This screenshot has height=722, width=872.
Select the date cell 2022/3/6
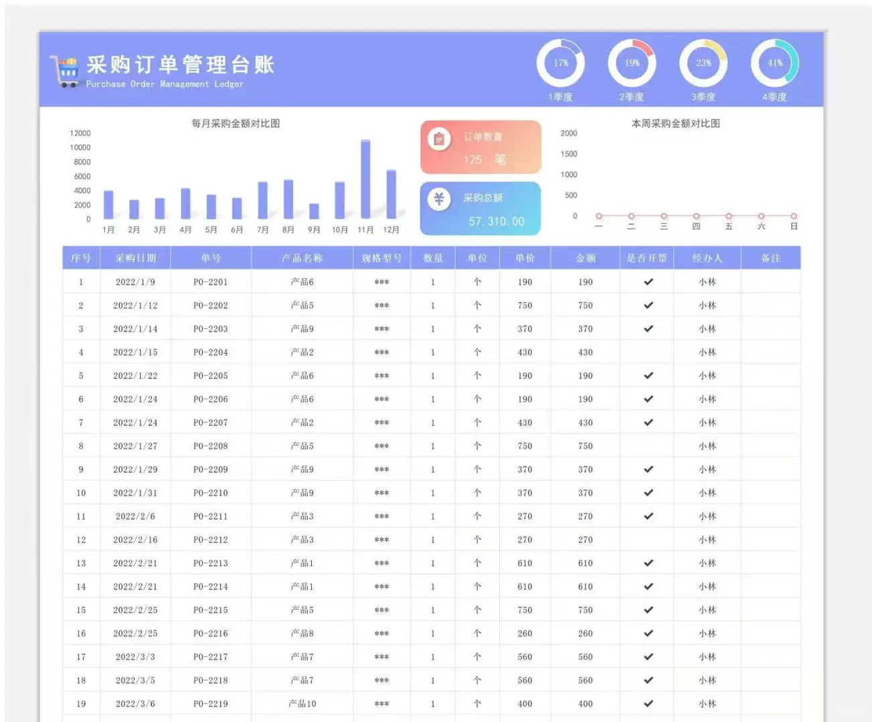point(135,703)
